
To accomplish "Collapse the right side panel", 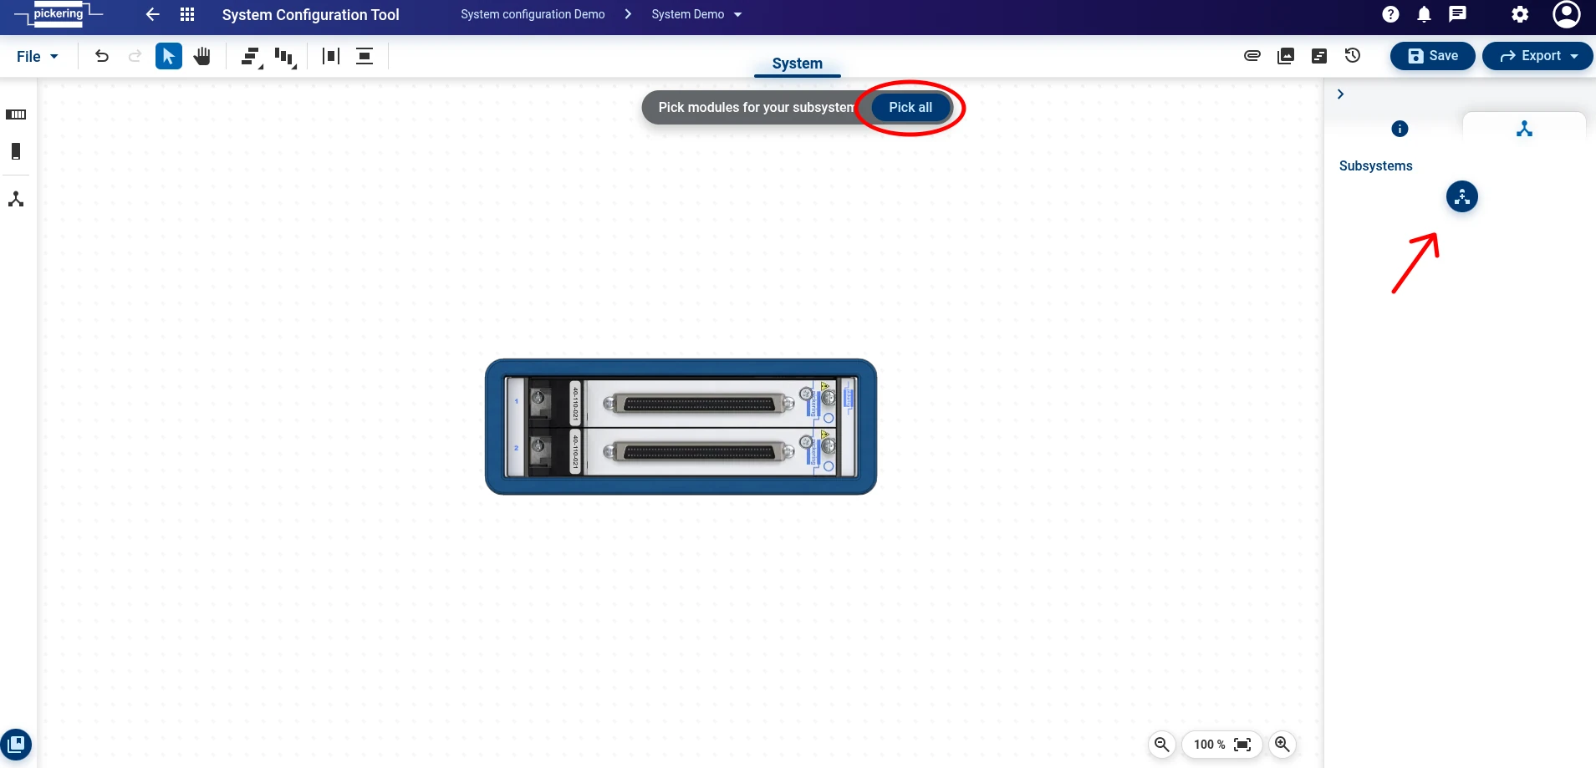I will point(1340,94).
